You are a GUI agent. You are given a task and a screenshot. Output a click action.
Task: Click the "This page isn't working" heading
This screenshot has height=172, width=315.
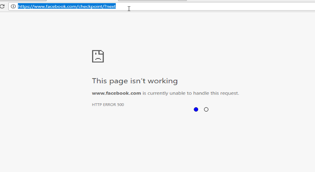pos(135,81)
